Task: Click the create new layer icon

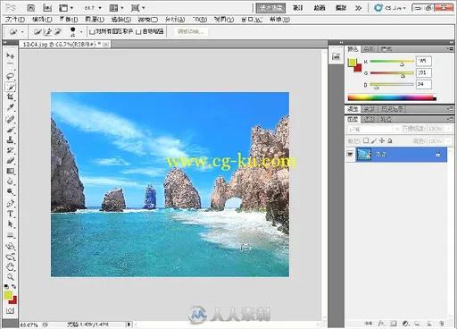Action: pos(429,323)
